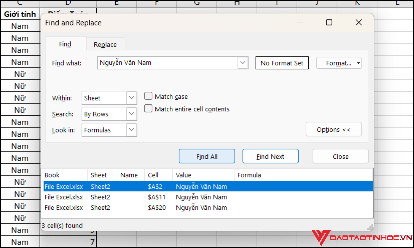Click inside the Find what text field

coord(167,63)
